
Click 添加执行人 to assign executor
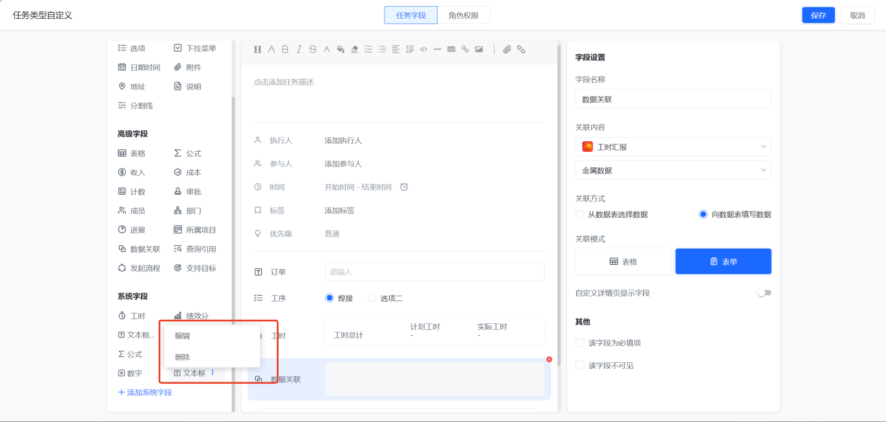click(x=343, y=140)
